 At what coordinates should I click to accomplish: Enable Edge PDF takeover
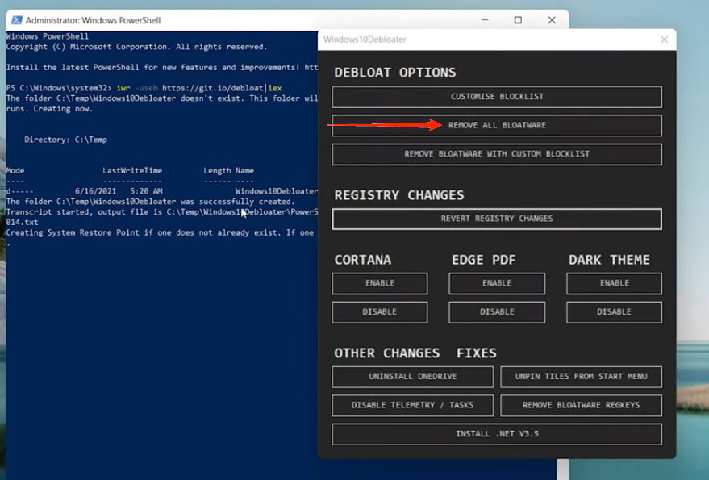(x=496, y=283)
